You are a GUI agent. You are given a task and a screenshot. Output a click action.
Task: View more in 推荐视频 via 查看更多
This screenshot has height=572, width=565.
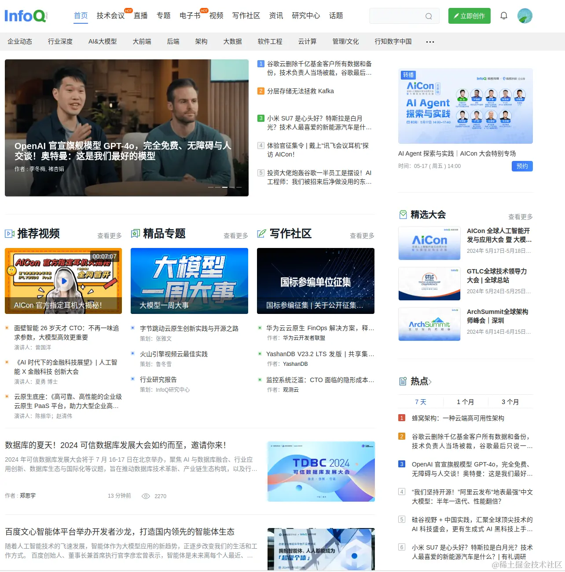click(x=110, y=236)
